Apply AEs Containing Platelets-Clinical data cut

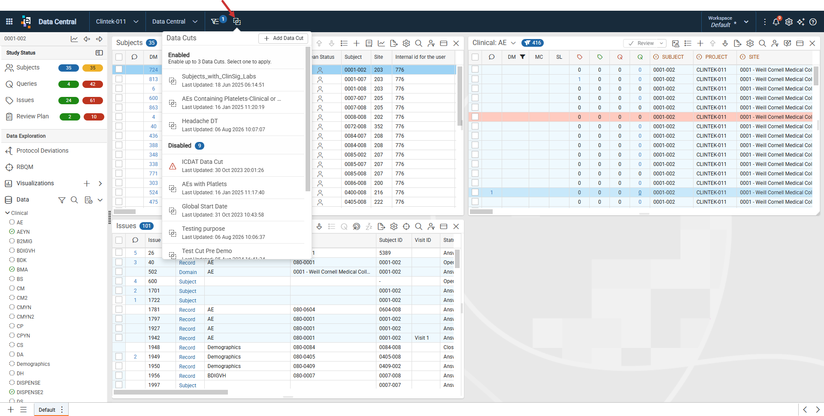[233, 102]
